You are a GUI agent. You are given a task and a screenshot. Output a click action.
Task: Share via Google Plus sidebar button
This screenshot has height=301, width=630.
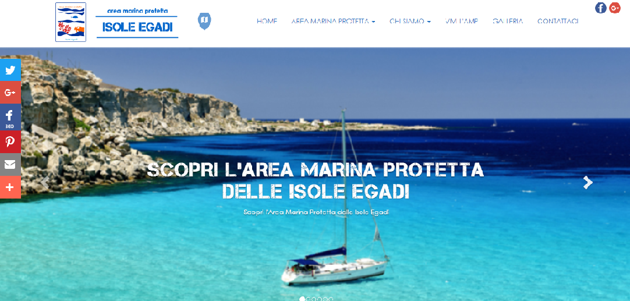(x=10, y=93)
